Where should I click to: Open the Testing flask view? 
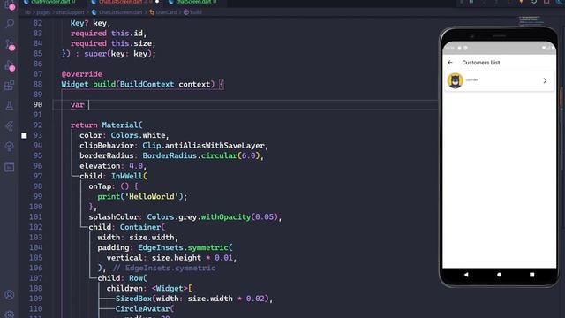[x=10, y=106]
